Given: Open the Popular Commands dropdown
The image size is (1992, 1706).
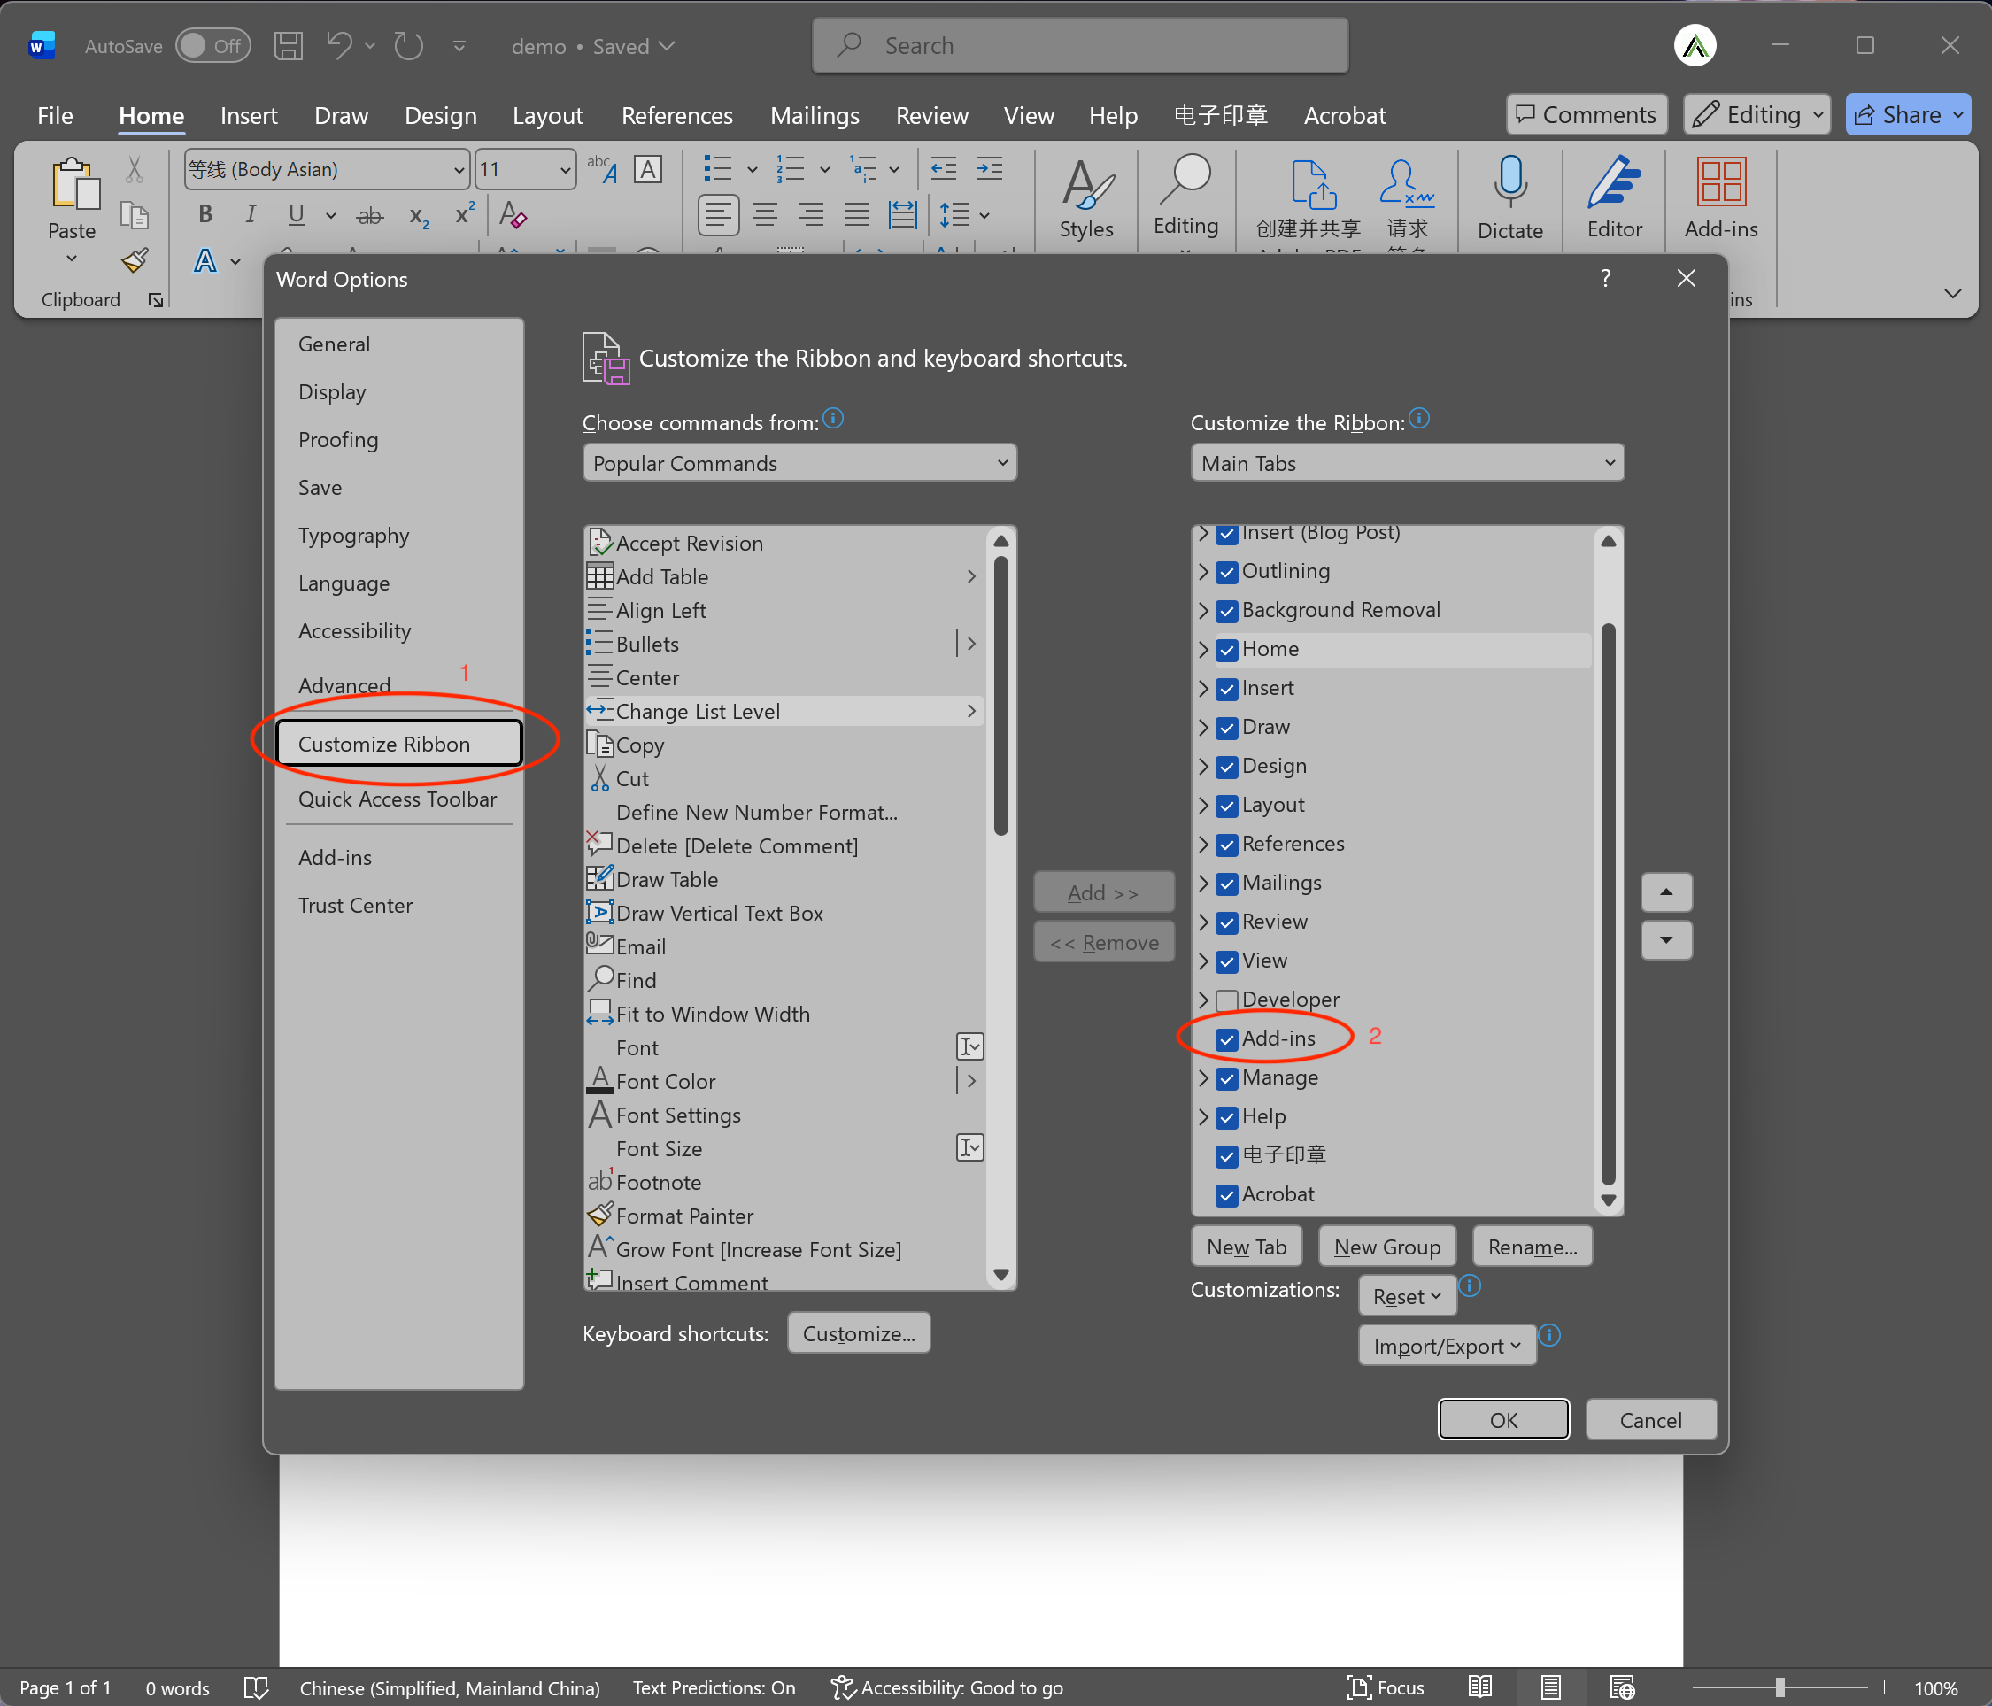Looking at the screenshot, I should point(799,462).
